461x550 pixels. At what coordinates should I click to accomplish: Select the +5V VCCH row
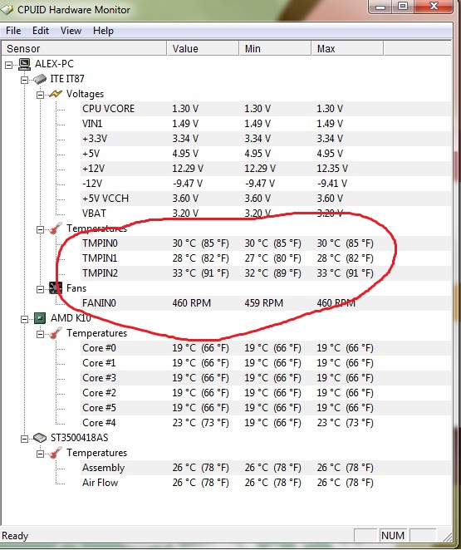pos(266,199)
